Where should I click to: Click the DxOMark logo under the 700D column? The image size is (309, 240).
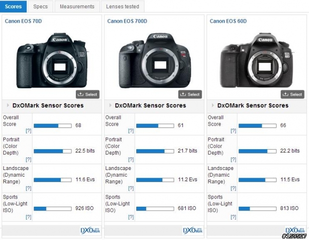pos(193,230)
